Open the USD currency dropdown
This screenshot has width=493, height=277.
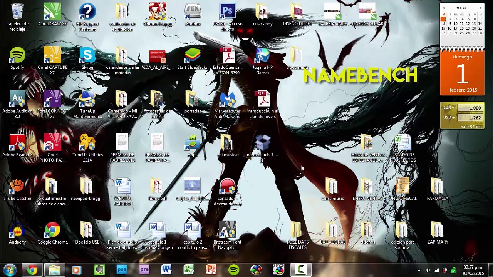point(449,118)
